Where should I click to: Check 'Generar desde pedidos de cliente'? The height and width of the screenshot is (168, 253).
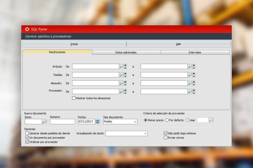point(27,133)
